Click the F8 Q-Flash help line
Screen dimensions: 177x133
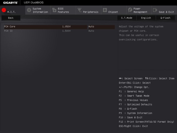point(128,109)
